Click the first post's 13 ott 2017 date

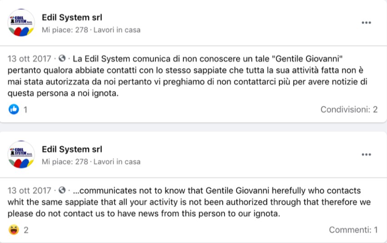tap(30, 59)
